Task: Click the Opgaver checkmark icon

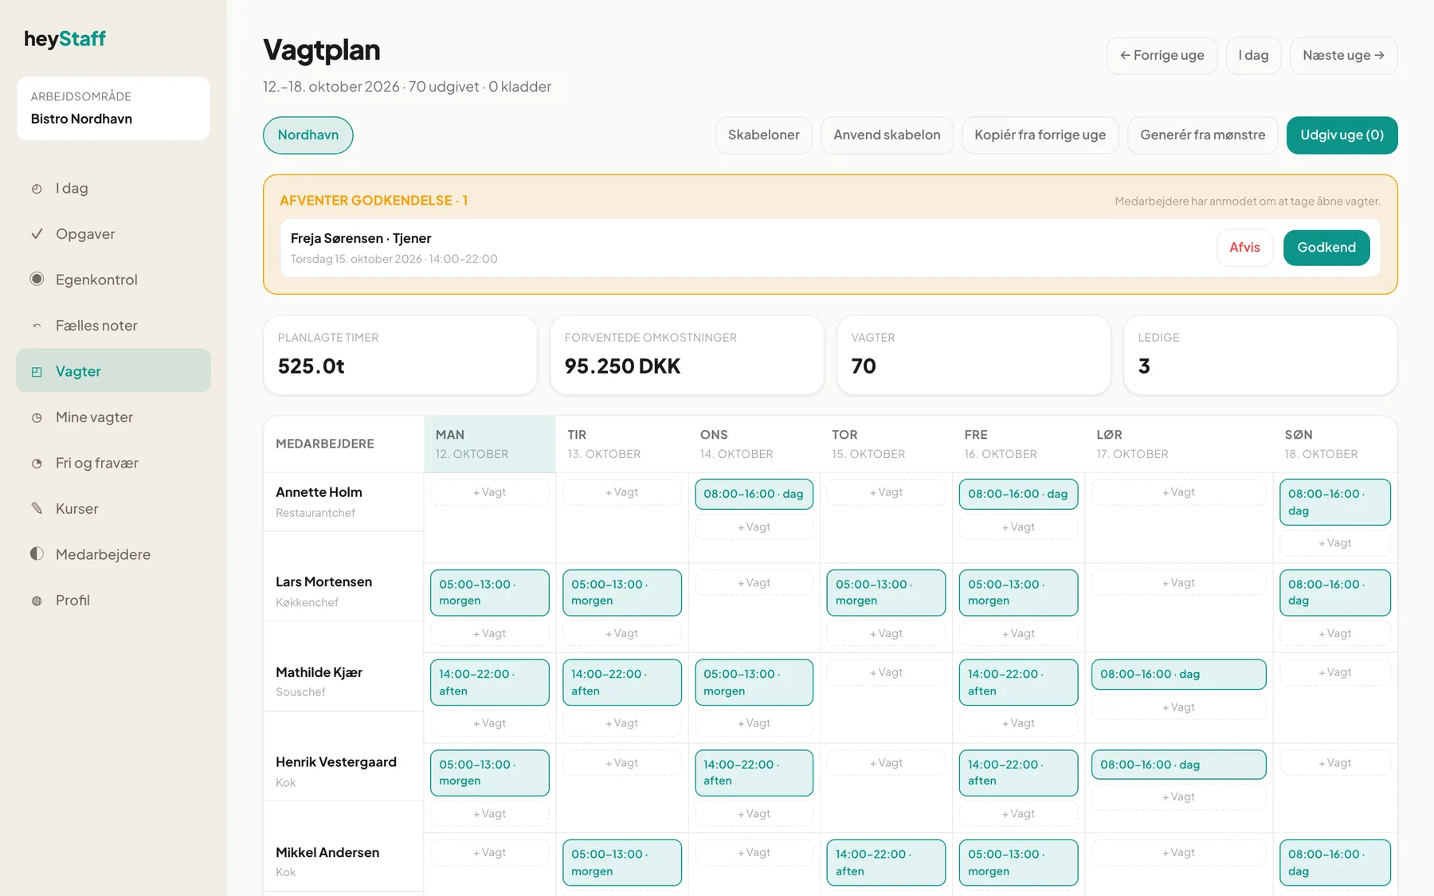Action: tap(37, 234)
